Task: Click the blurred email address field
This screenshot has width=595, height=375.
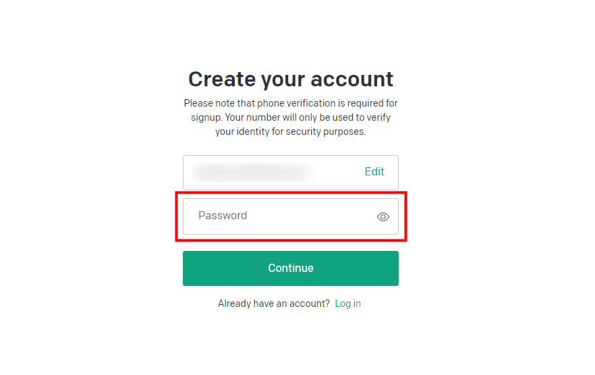Action: pyautogui.click(x=291, y=172)
